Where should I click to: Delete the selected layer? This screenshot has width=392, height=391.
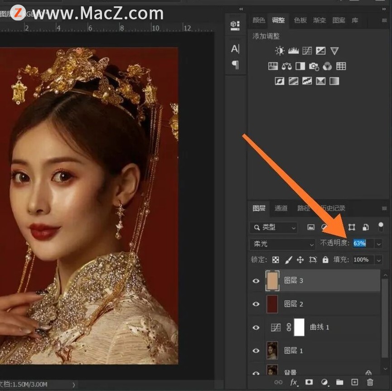click(370, 382)
